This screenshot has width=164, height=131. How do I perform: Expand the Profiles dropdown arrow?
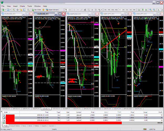(x=10, y=10)
